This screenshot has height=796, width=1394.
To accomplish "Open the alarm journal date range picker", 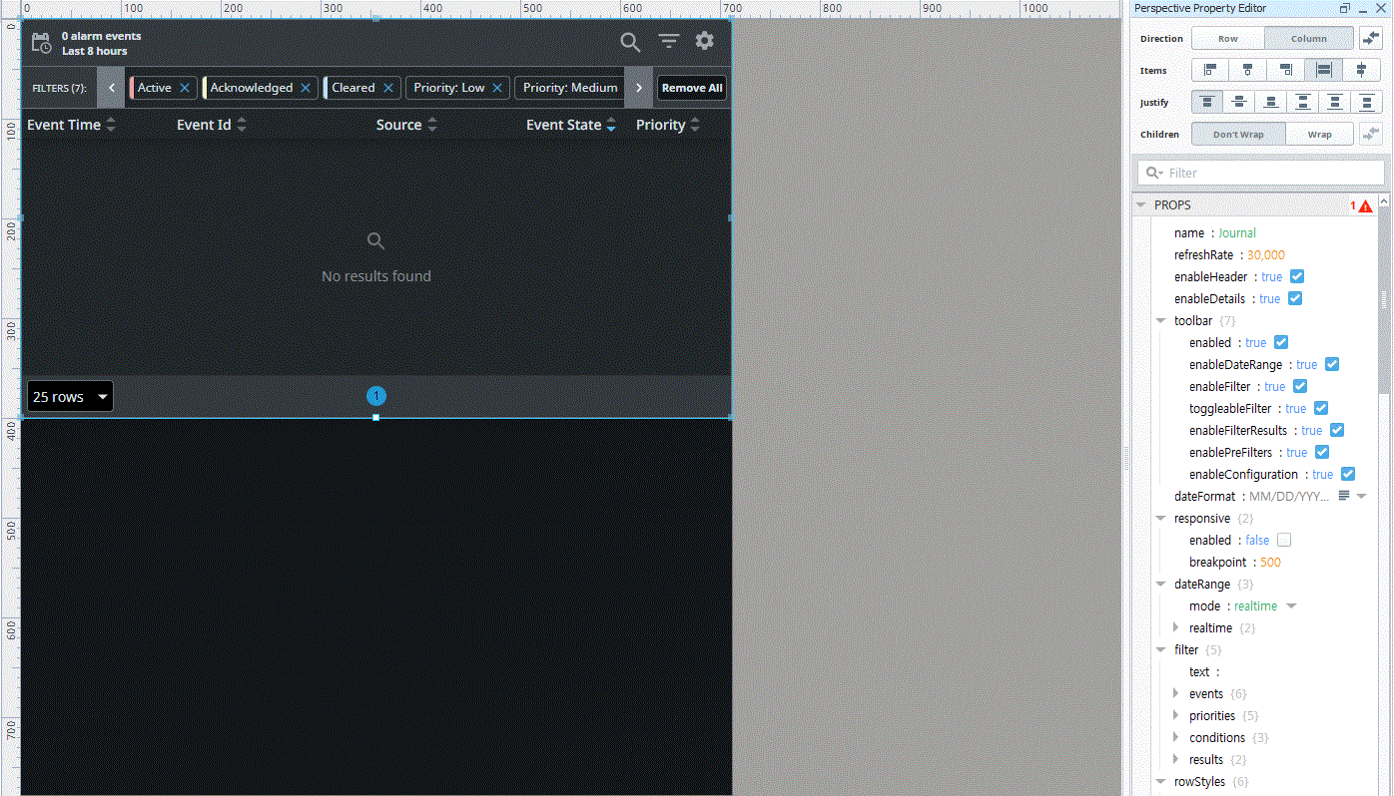I will [x=41, y=43].
